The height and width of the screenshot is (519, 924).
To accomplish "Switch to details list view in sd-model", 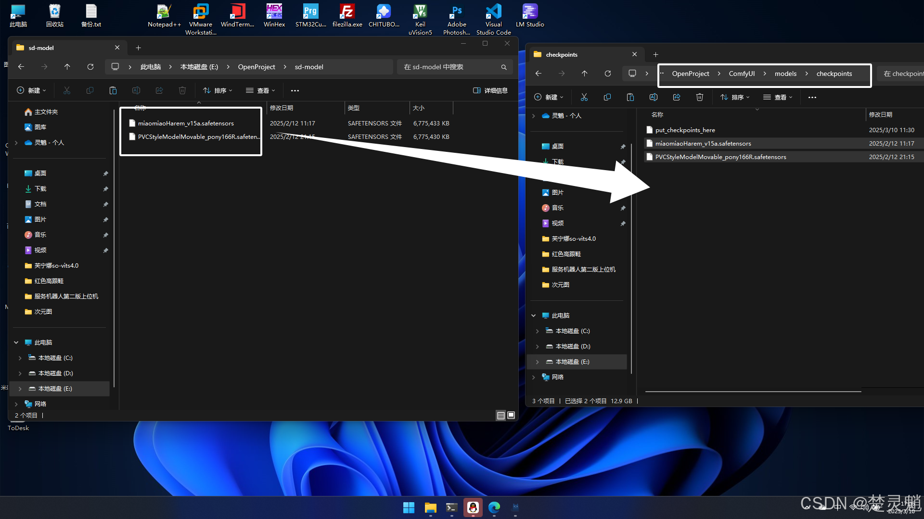I will (501, 415).
